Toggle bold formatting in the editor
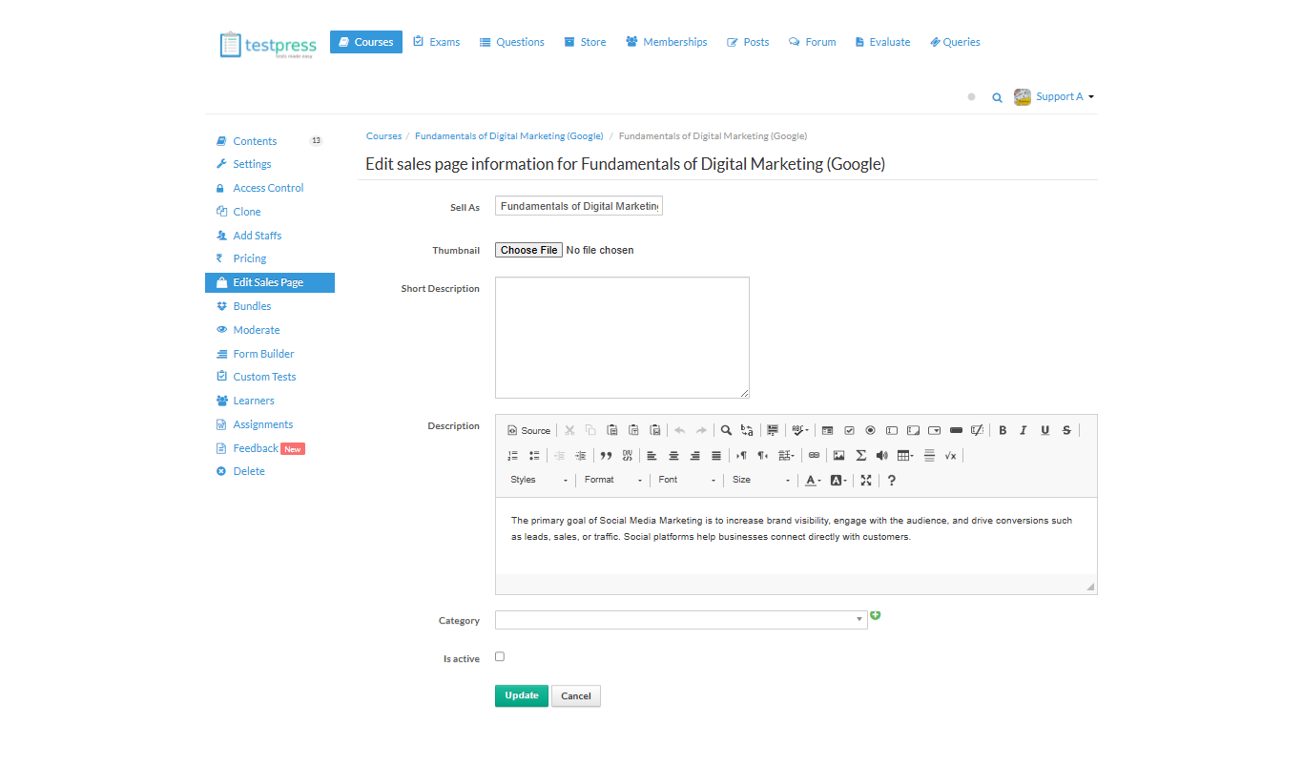This screenshot has width=1303, height=762. coord(1003,430)
